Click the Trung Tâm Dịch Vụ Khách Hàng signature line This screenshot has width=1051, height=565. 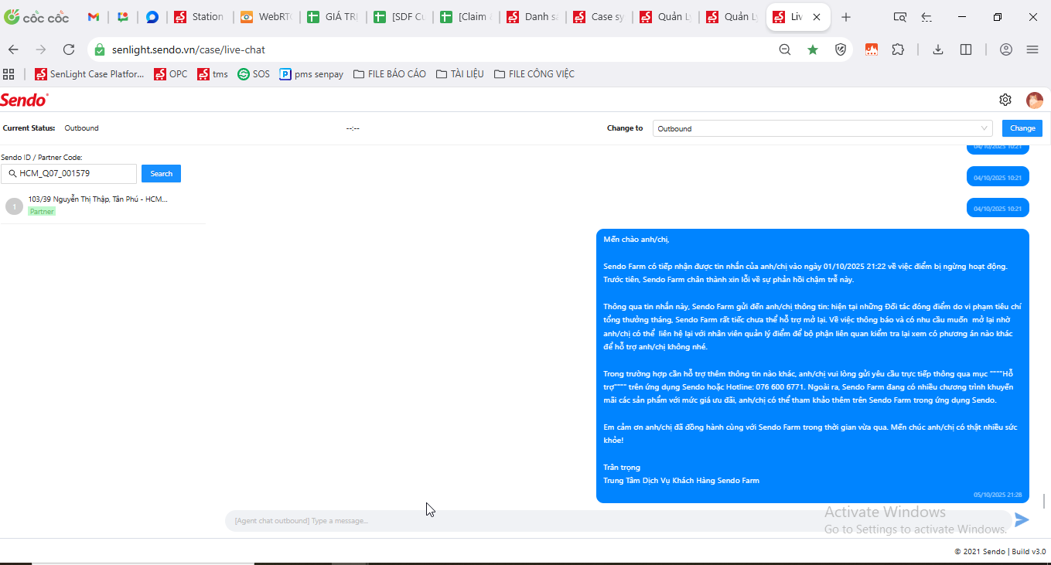point(681,481)
